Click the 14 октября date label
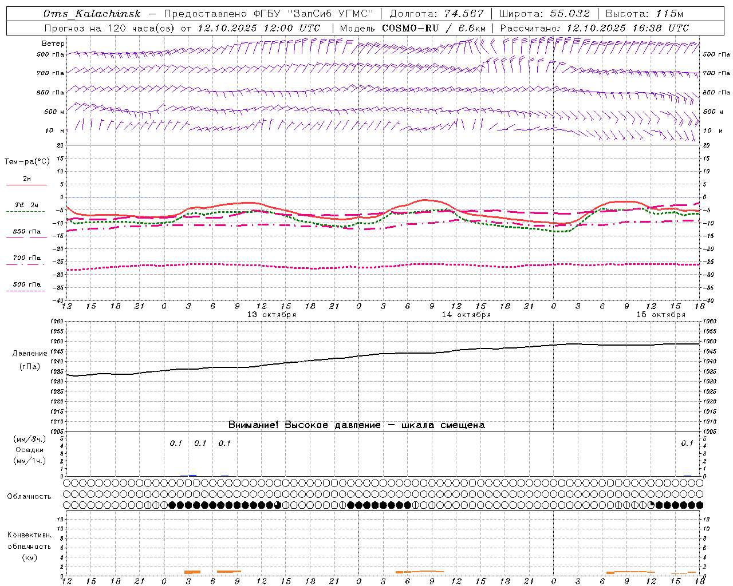Image resolution: width=733 pixels, height=586 pixels. 466,315
